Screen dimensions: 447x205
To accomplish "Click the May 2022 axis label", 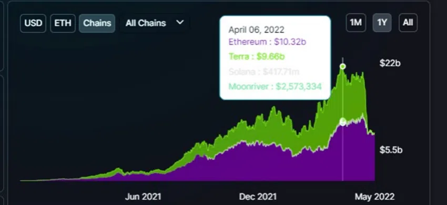I will click(374, 197).
